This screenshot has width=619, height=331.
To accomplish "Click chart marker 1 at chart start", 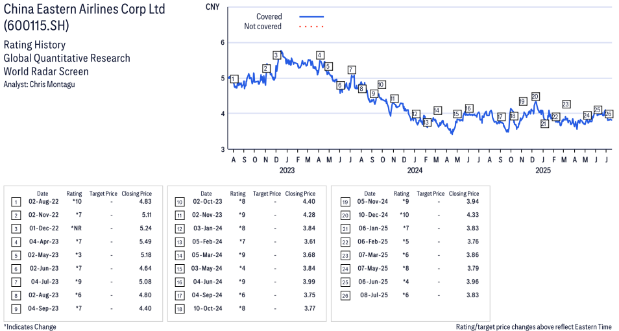I will pos(234,79).
